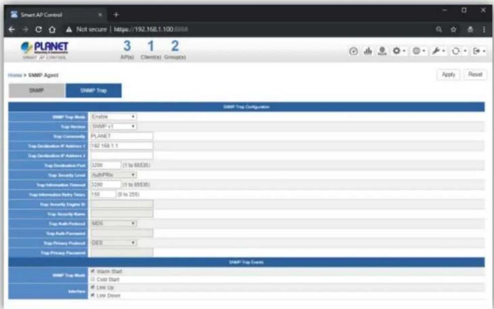Click the PLANET logo
The image size is (494, 309).
[x=44, y=50]
